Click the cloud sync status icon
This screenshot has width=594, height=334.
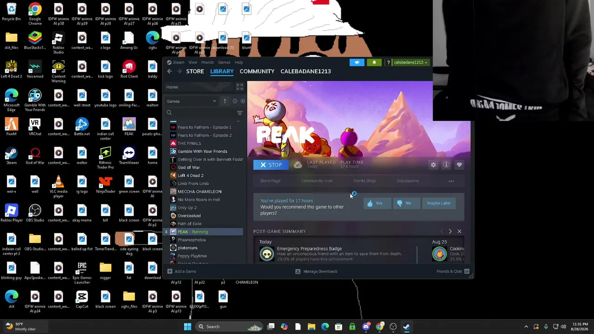tap(298, 165)
